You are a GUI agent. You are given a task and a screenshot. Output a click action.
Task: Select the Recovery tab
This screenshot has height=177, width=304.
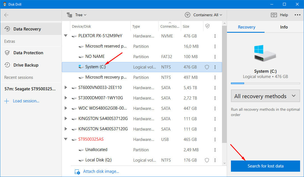coord(246,27)
